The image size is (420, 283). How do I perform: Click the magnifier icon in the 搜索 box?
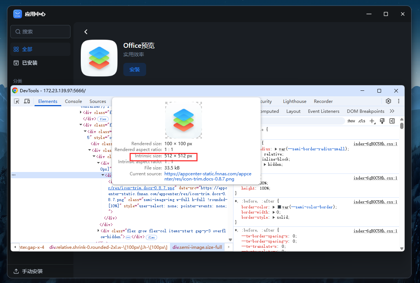point(18,32)
